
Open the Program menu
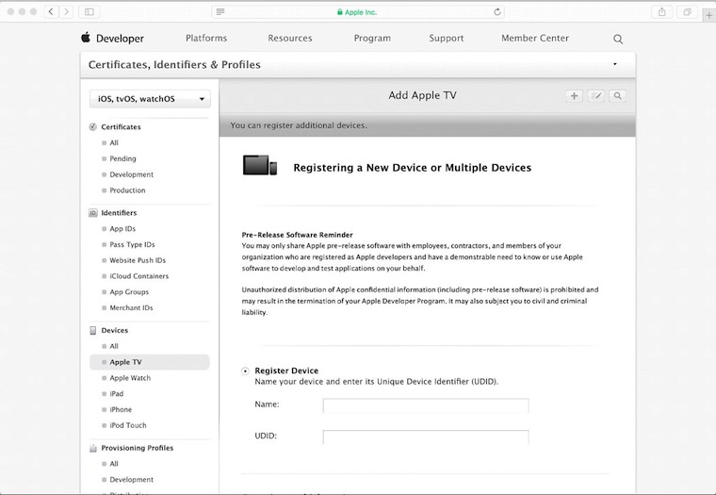pyautogui.click(x=372, y=38)
